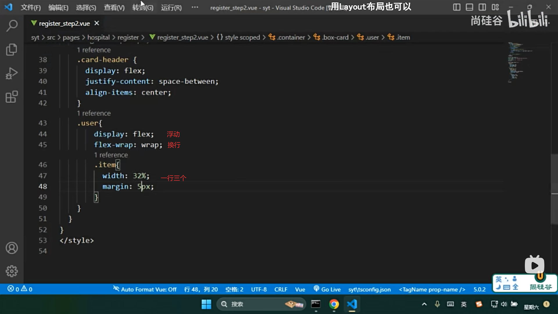Open the Extensions view

(12, 97)
